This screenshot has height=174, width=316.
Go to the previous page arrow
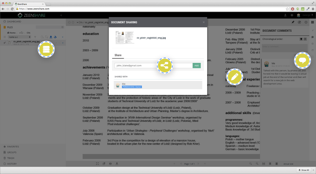181,164
